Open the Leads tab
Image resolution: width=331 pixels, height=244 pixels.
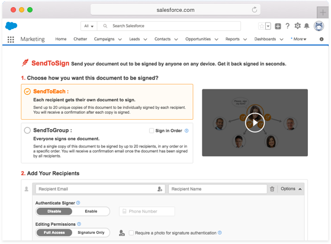point(134,39)
